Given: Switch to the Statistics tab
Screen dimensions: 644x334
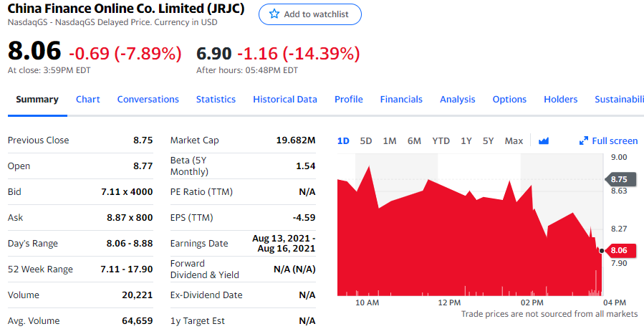Looking at the screenshot, I should [x=216, y=100].
